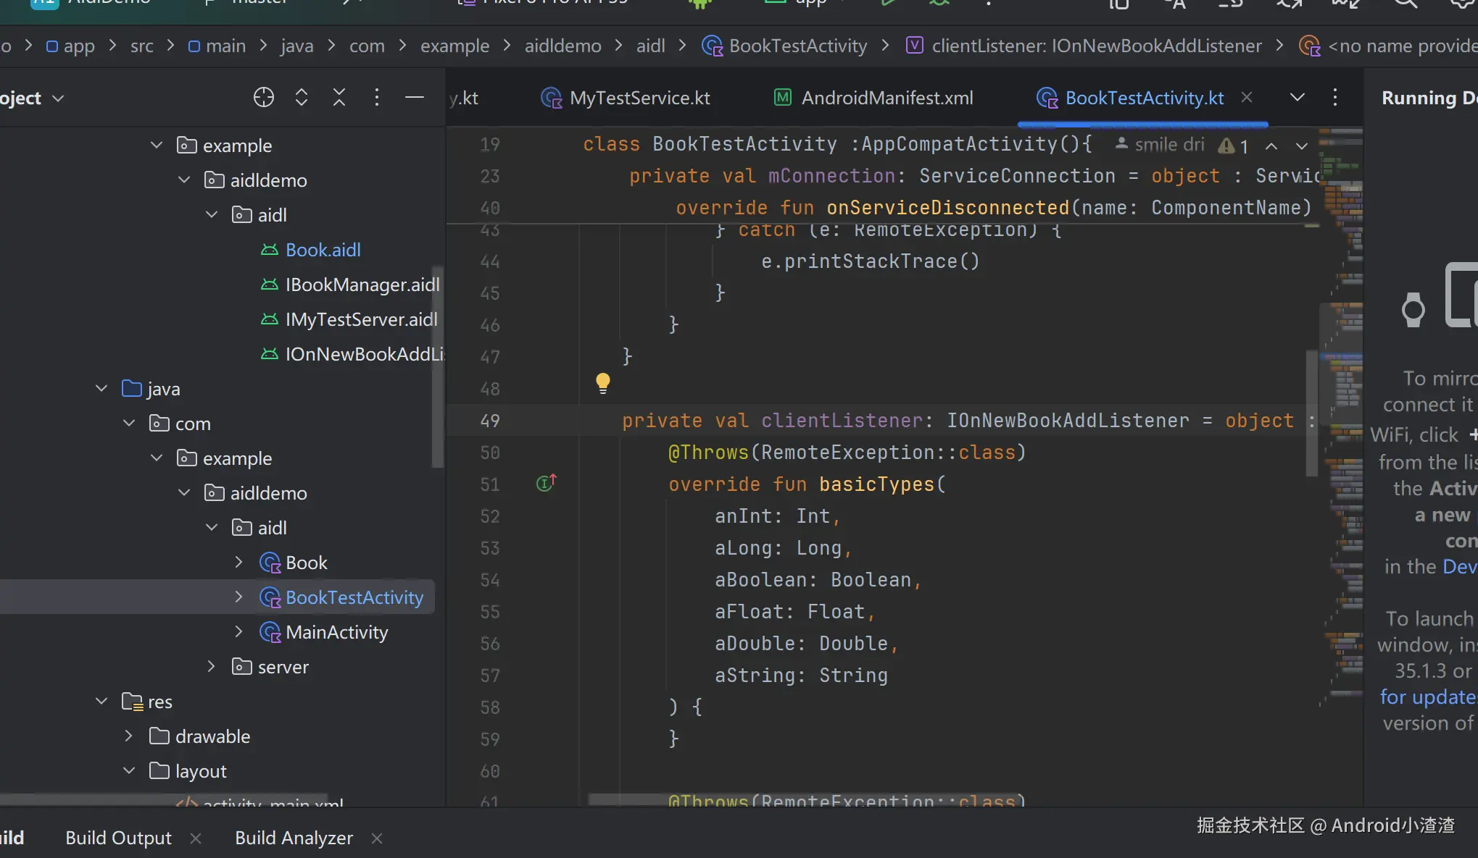This screenshot has width=1478, height=858.
Task: Click the Select Opened File crosshair icon
Action: pyautogui.click(x=264, y=97)
